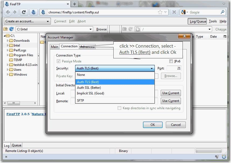Click the Edit account link
Viewport: 231px width, 163px height.
[72, 21]
